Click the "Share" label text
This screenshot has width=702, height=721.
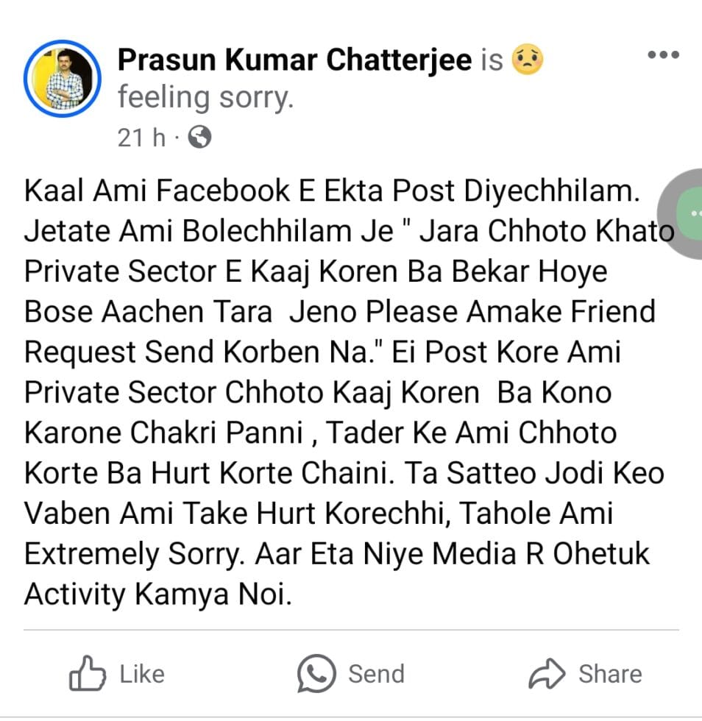coord(610,675)
